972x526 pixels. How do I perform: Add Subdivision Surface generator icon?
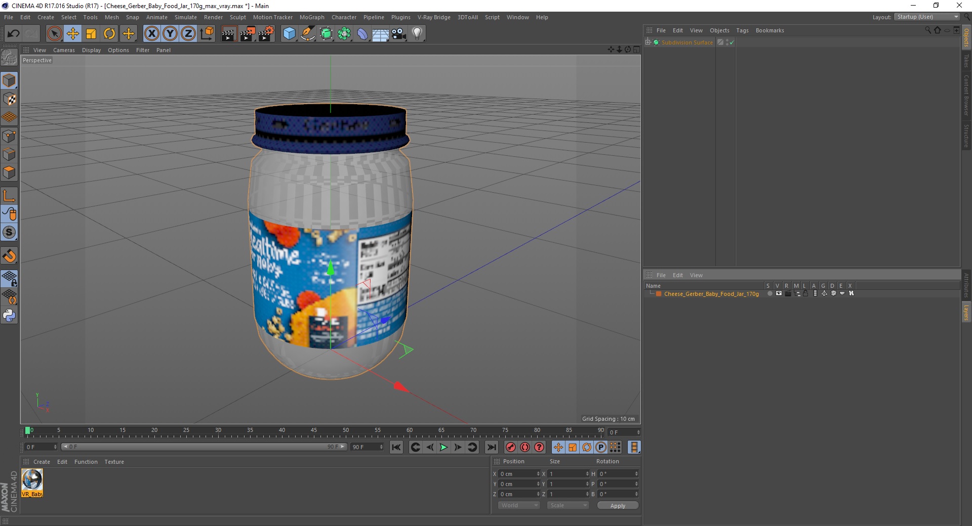pyautogui.click(x=326, y=34)
